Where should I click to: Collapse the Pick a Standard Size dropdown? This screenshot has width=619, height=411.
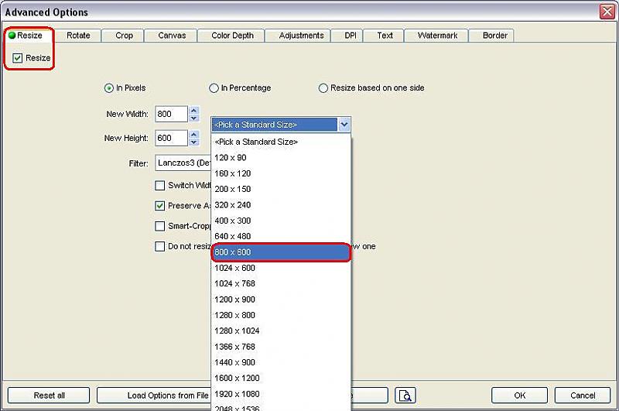[x=344, y=125]
